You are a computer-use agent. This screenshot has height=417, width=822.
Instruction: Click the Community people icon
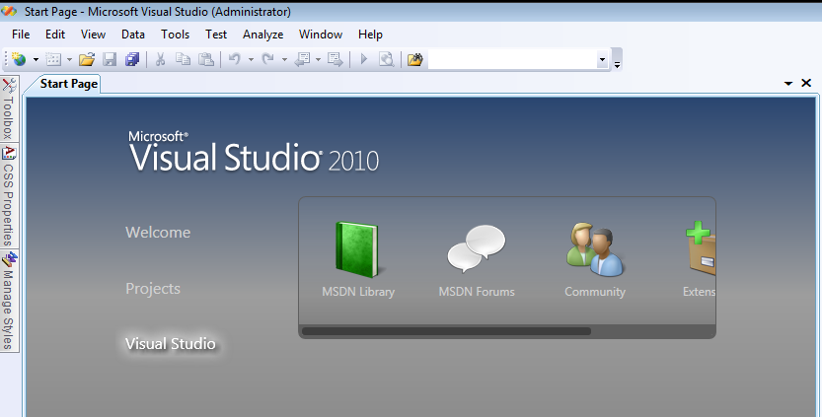coord(594,249)
